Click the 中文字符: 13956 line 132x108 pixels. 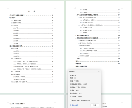(x=76, y=97)
